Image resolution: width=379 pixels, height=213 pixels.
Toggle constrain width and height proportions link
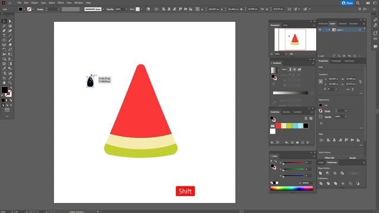point(361,82)
